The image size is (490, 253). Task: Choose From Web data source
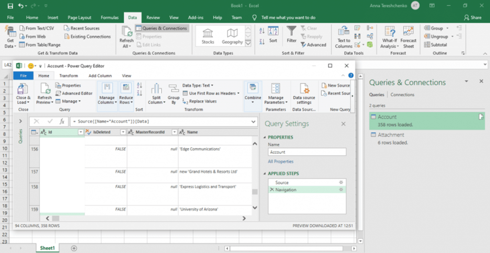pyautogui.click(x=33, y=36)
